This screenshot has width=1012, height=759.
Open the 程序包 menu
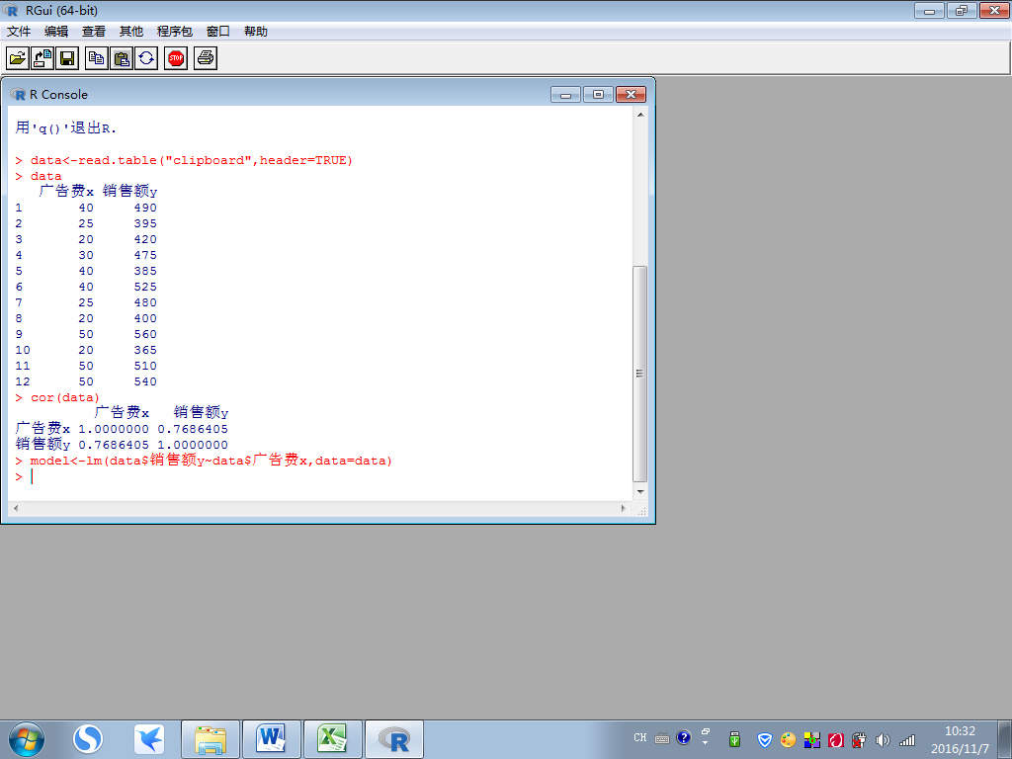pyautogui.click(x=174, y=31)
